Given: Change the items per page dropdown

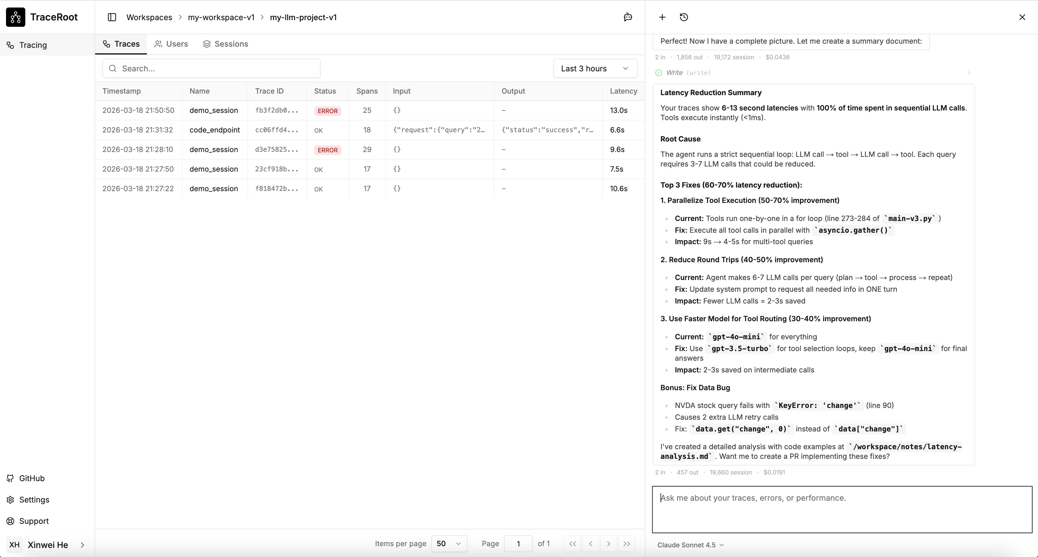Looking at the screenshot, I should pyautogui.click(x=449, y=543).
